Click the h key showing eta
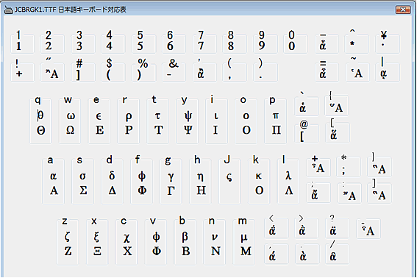 (200, 182)
